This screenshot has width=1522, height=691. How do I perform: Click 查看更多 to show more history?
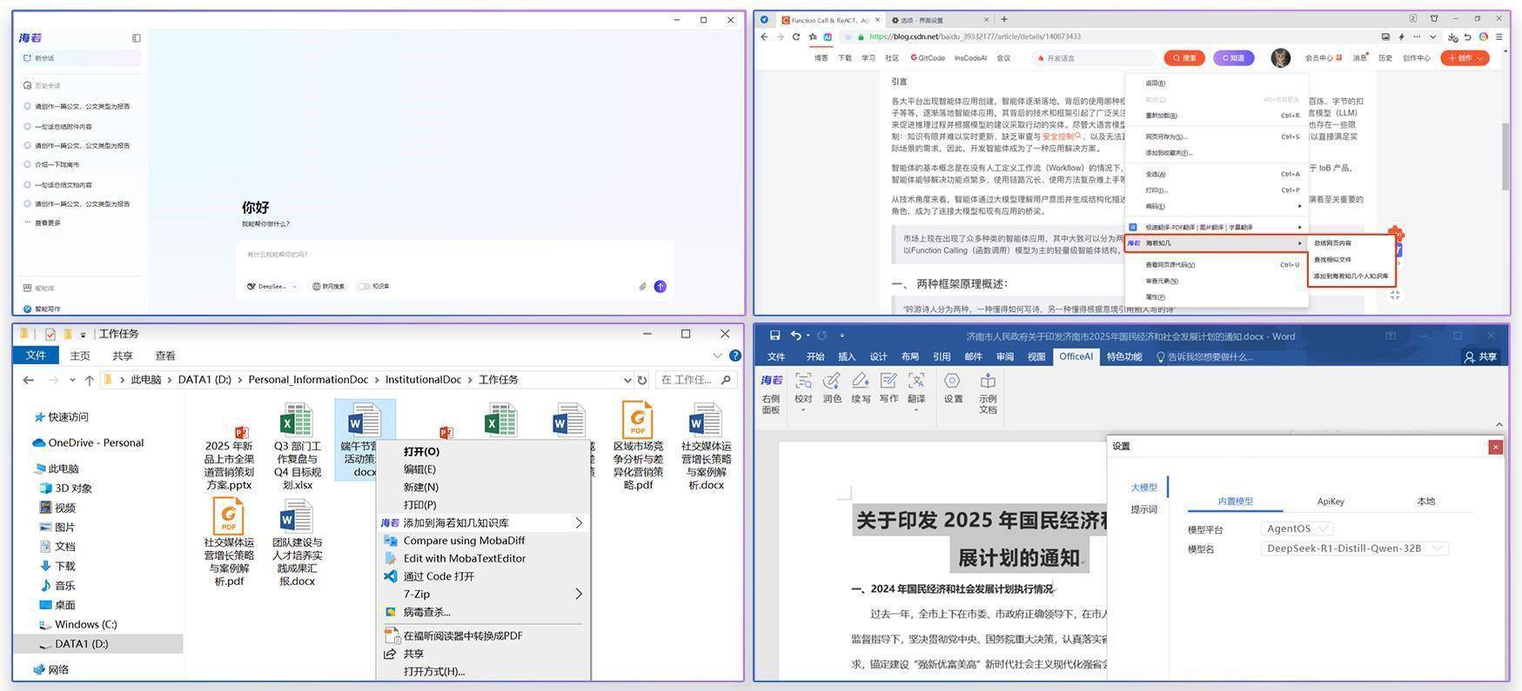[43, 223]
